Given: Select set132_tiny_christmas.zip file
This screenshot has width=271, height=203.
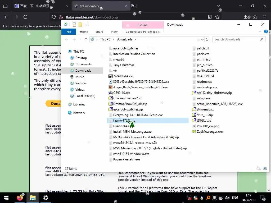Looking at the screenshot, I should 214,93.
